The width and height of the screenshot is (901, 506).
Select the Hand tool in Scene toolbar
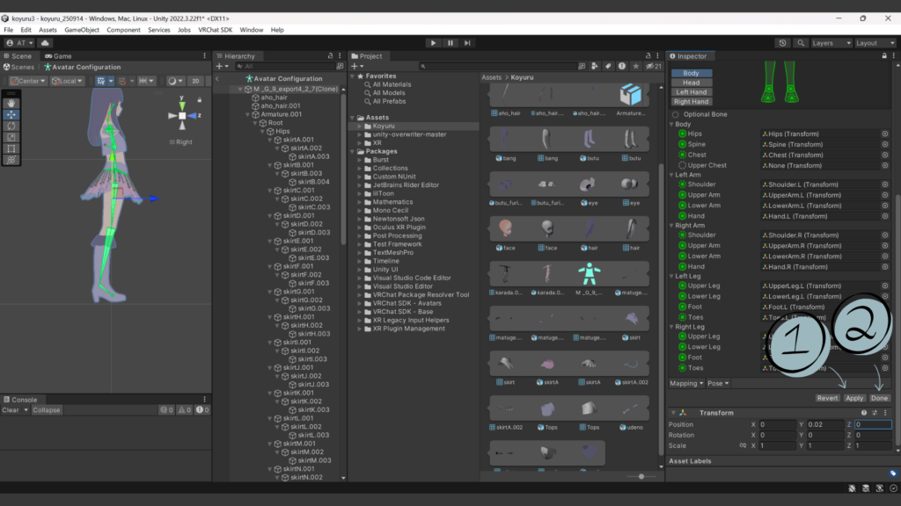(11, 104)
